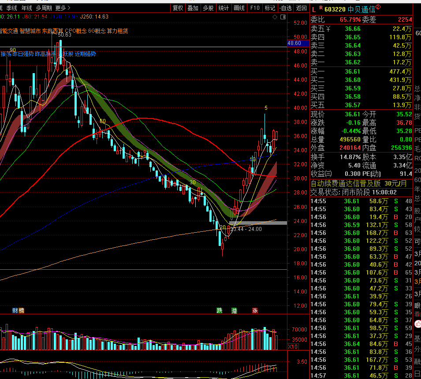Open the F10 company info page
This screenshot has height=379, width=421.
[x=254, y=8]
